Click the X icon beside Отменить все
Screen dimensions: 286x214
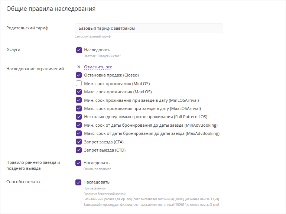pos(79,67)
